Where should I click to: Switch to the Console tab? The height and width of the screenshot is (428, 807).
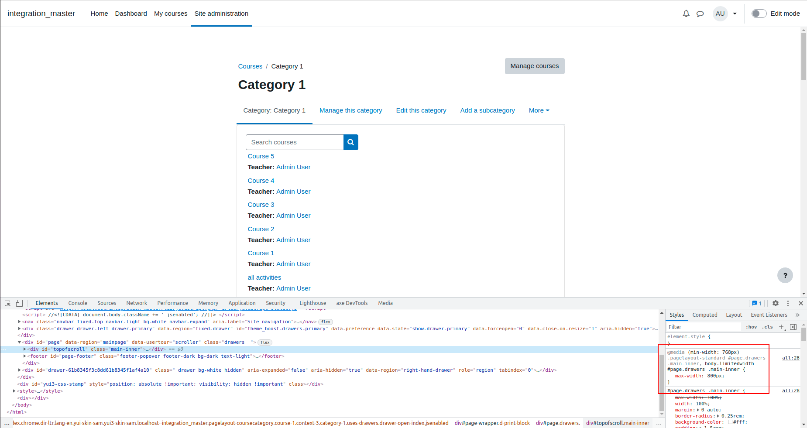(x=78, y=303)
